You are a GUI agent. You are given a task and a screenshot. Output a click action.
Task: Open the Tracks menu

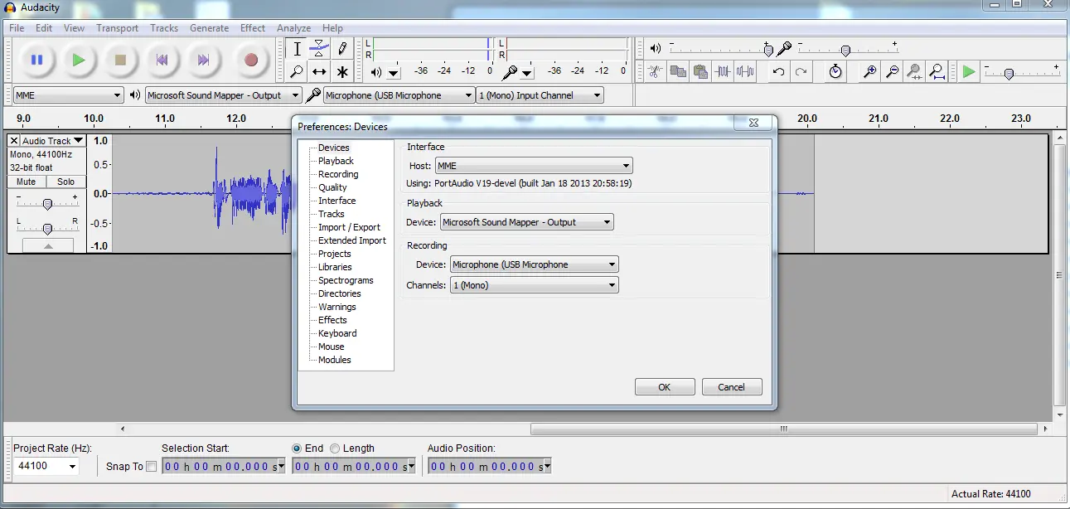tap(164, 28)
